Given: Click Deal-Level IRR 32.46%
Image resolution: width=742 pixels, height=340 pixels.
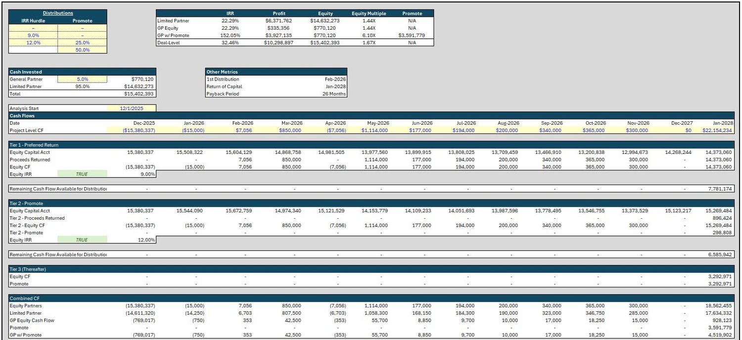Looking at the screenshot, I should pos(230,43).
